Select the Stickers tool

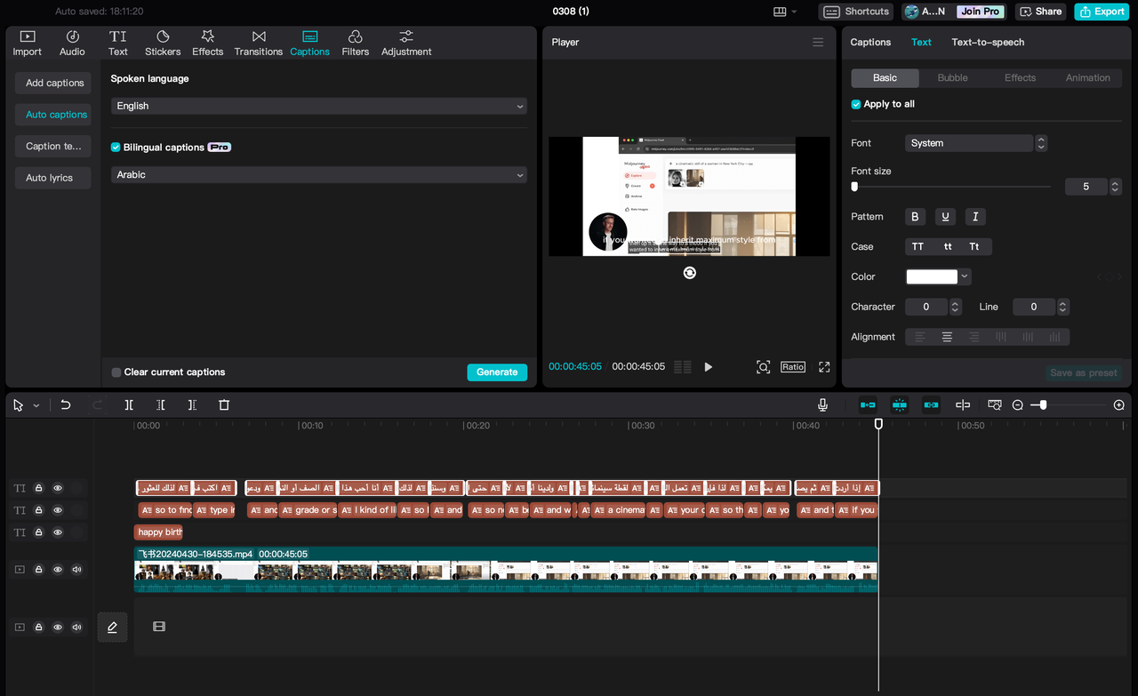pyautogui.click(x=162, y=42)
